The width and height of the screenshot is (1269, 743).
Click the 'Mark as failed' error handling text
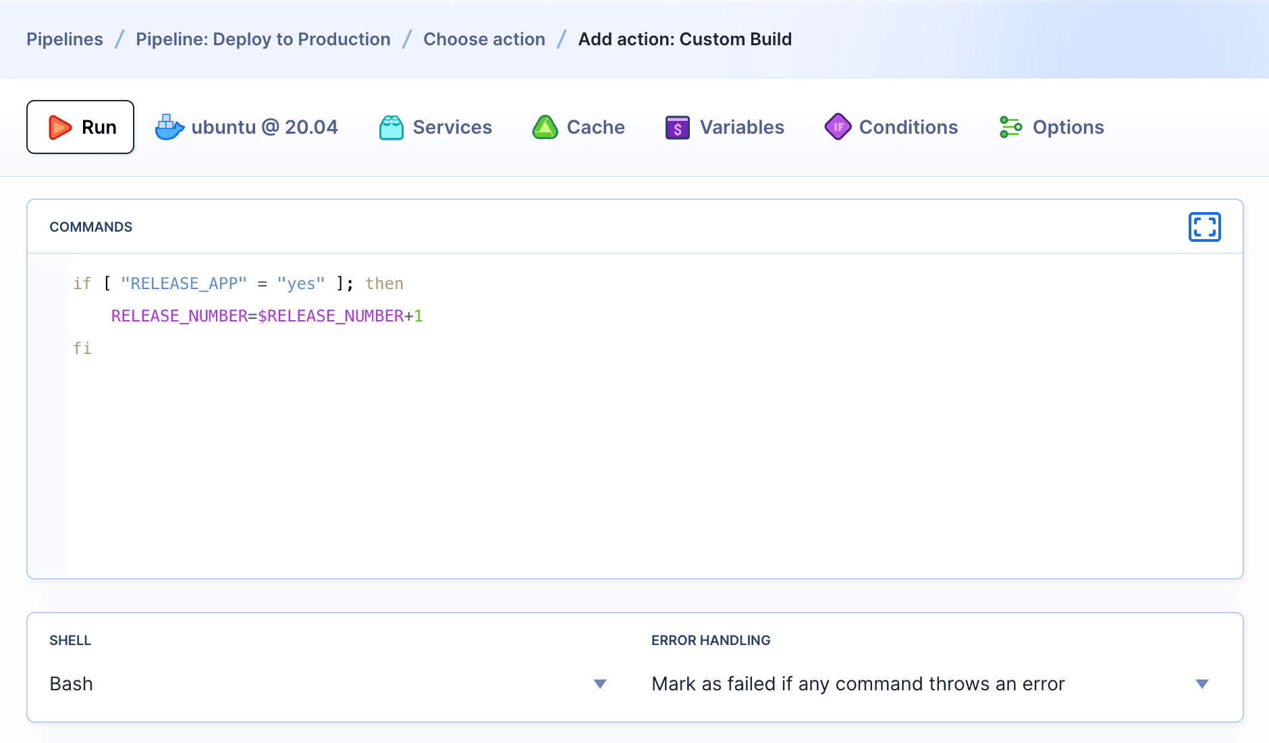(857, 684)
